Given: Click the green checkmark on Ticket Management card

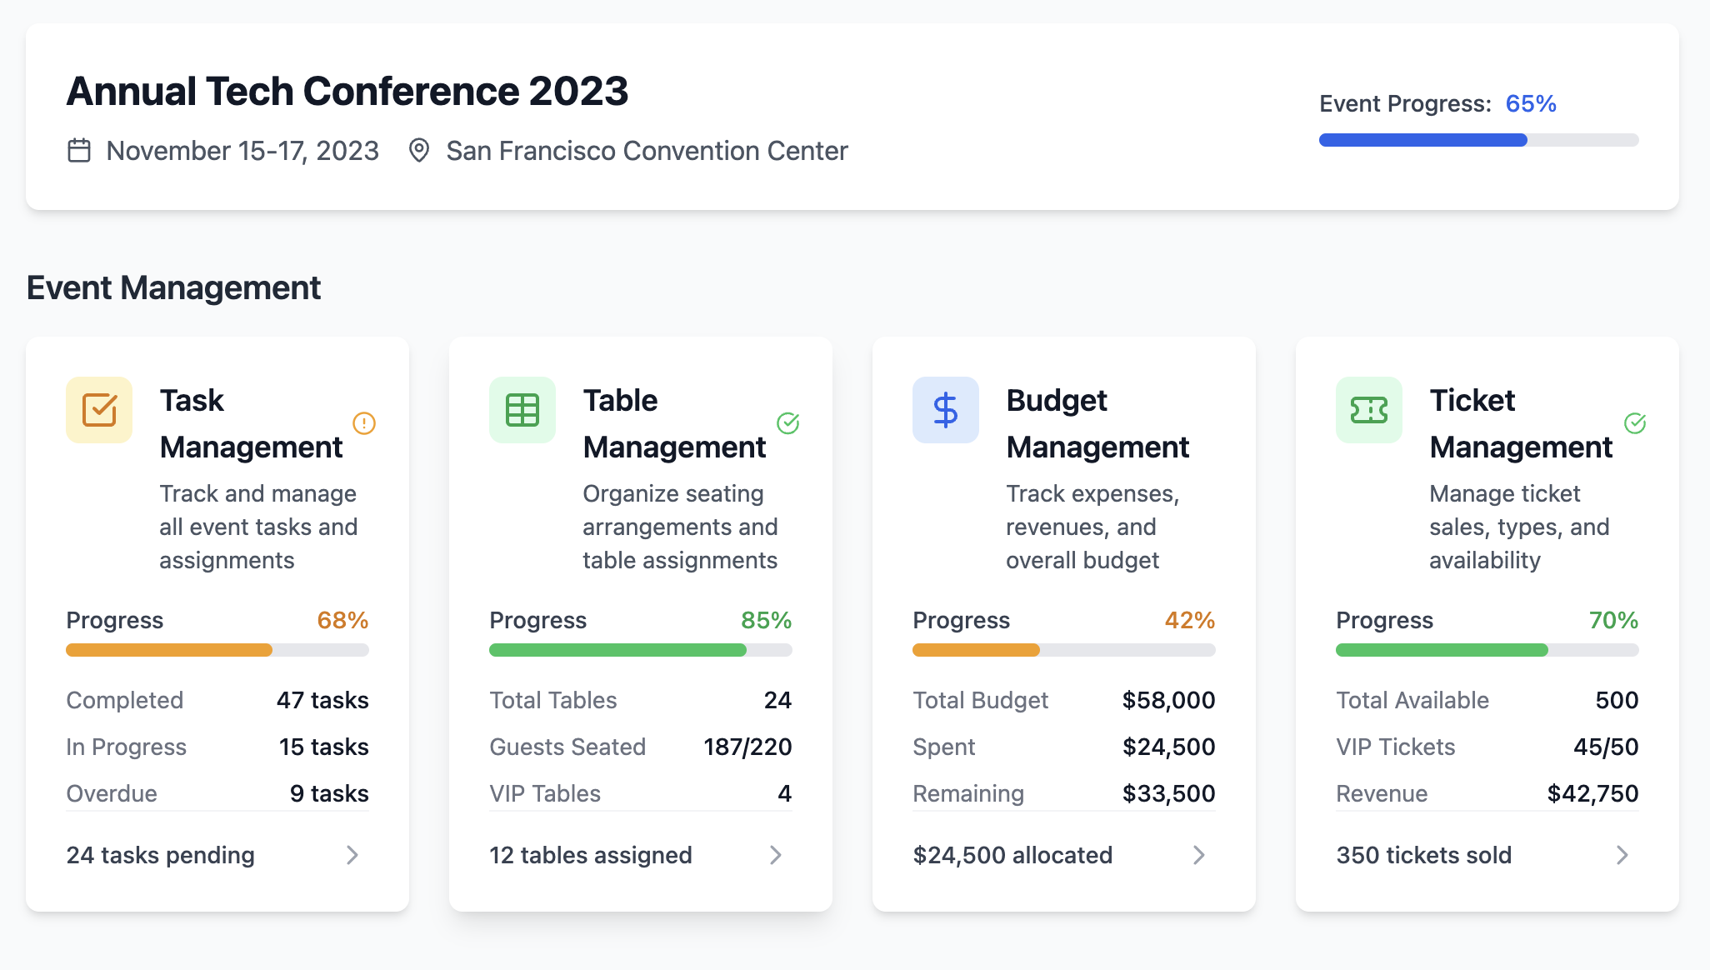Looking at the screenshot, I should tap(1634, 423).
